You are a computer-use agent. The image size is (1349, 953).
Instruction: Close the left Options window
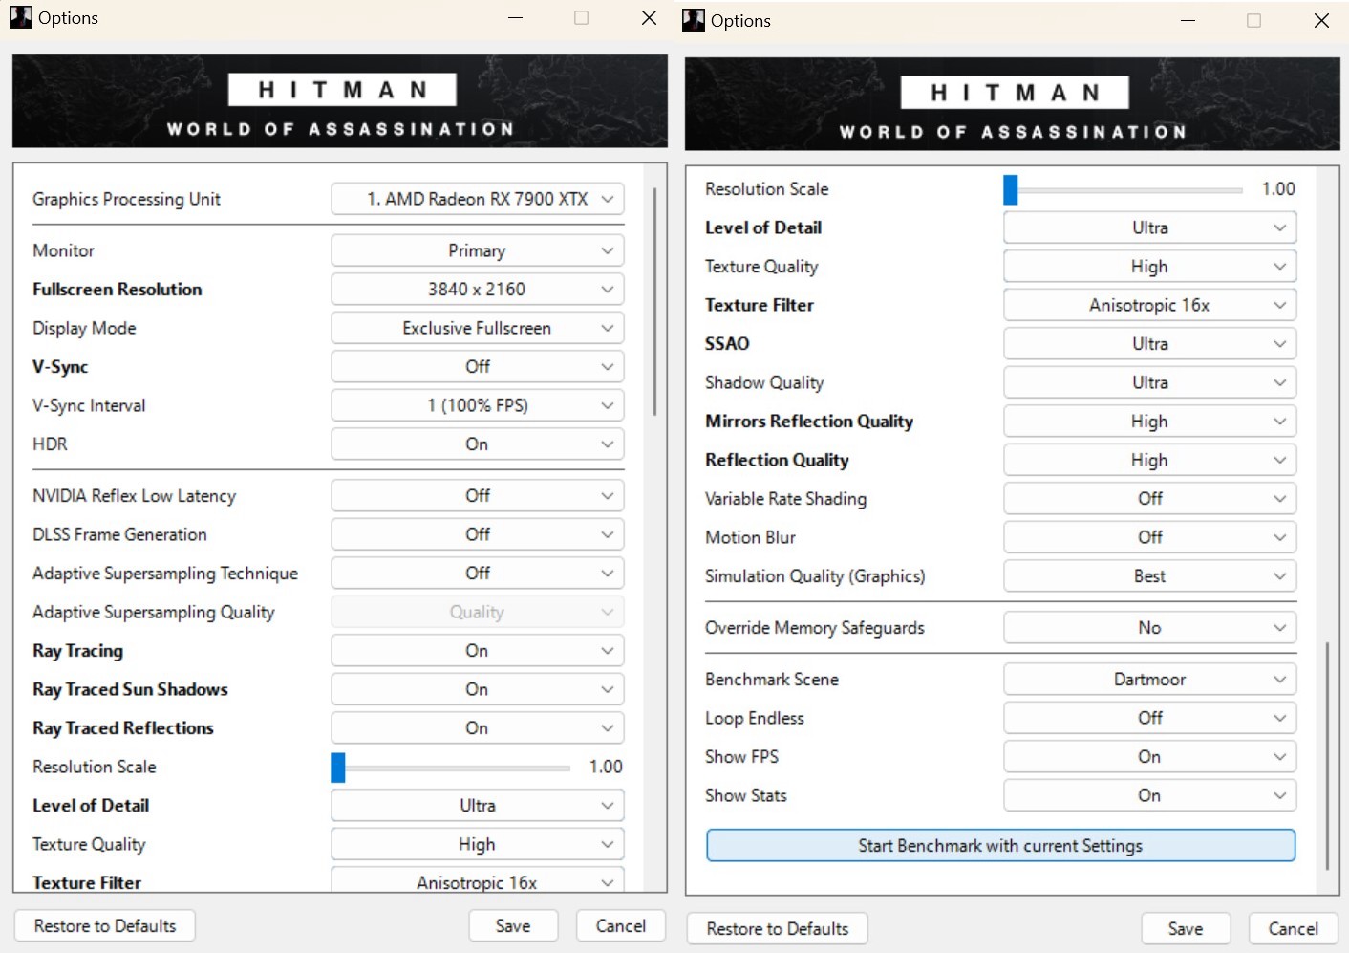pos(649,17)
